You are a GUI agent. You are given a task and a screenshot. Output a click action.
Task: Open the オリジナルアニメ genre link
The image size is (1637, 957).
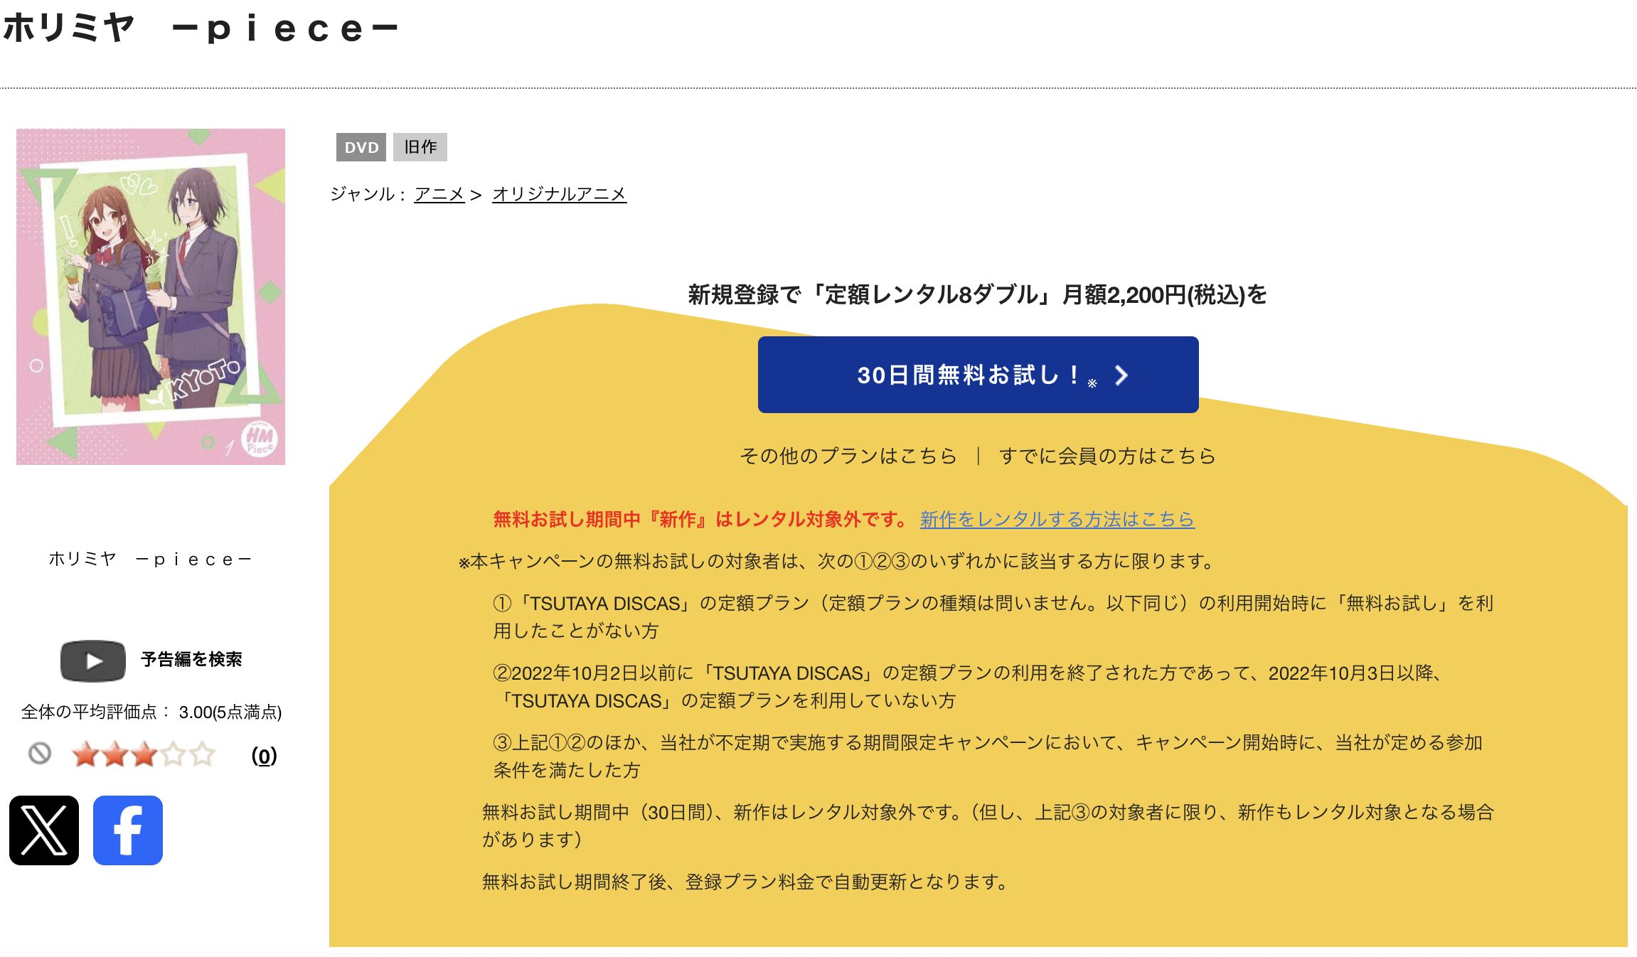coord(559,193)
